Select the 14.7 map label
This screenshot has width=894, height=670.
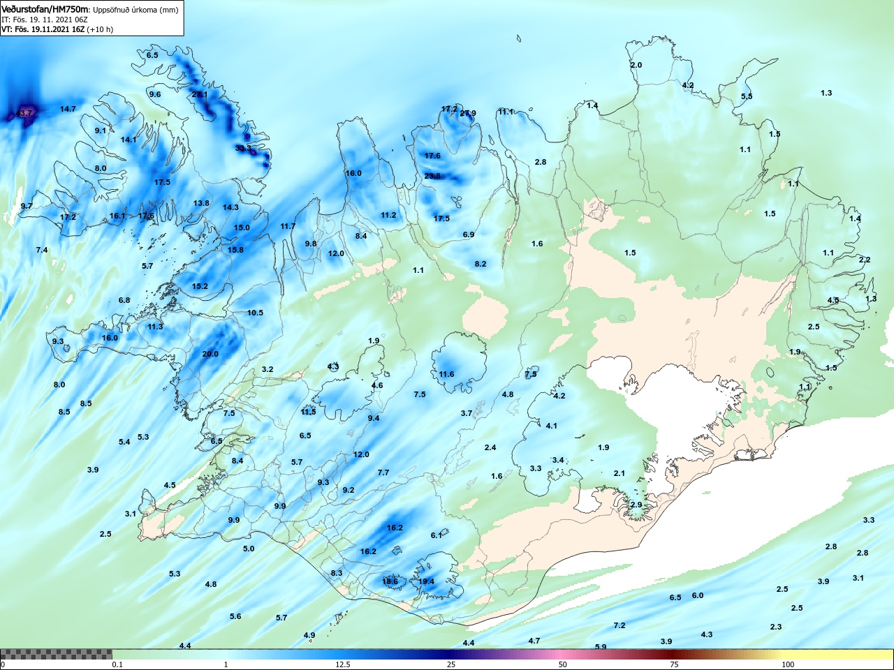click(x=68, y=109)
